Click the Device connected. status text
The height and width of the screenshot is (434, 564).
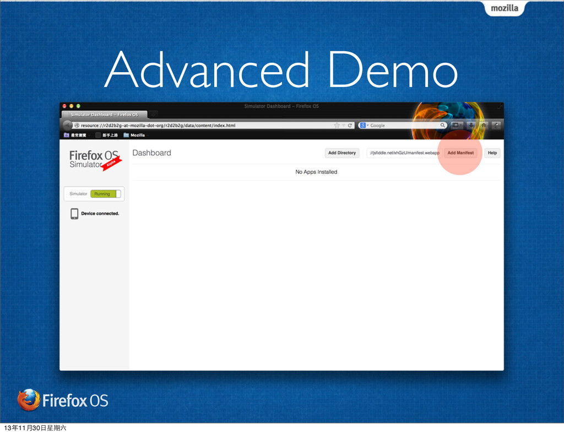click(100, 214)
